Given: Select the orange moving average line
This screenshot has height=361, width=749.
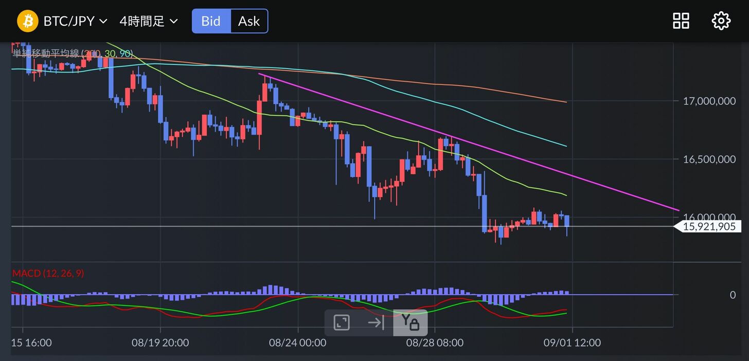Looking at the screenshot, I should click(x=463, y=86).
